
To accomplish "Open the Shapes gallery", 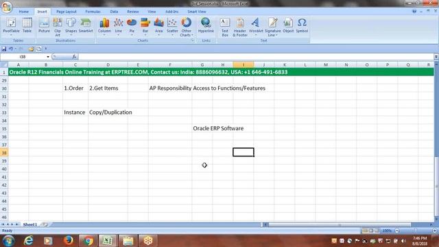I will [71, 27].
